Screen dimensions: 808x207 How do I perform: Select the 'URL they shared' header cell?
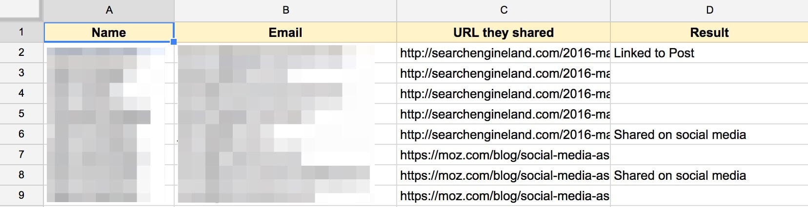click(504, 33)
